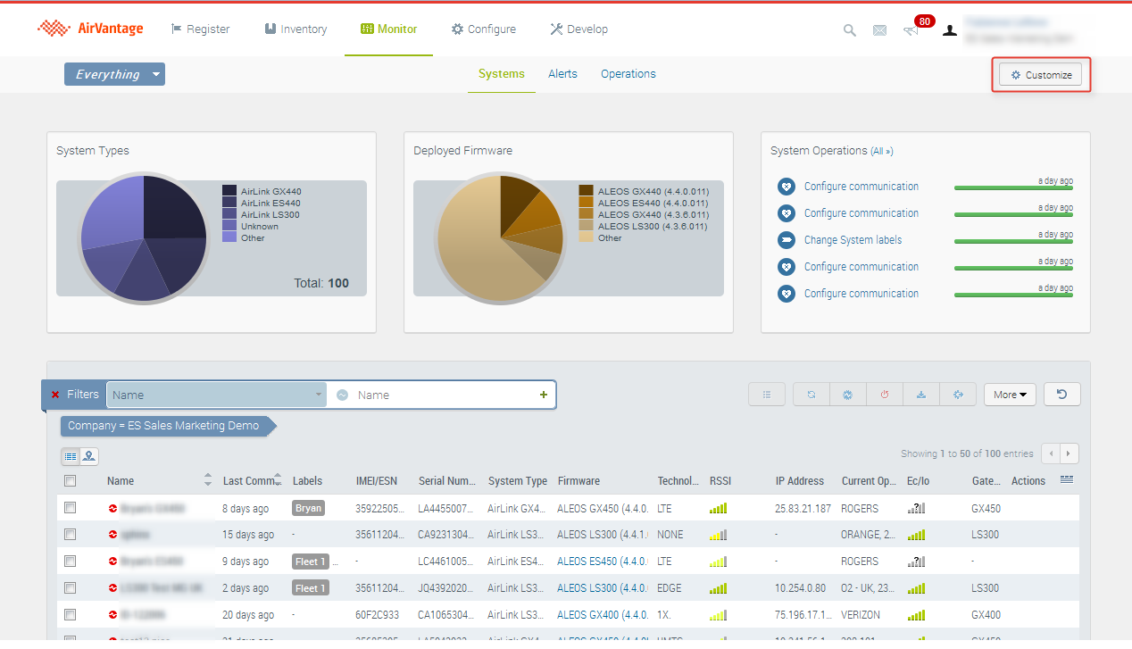Click first Configure communication heart icon

tap(786, 187)
